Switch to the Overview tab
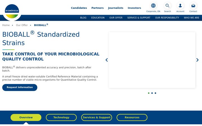 pyautogui.click(x=26, y=117)
